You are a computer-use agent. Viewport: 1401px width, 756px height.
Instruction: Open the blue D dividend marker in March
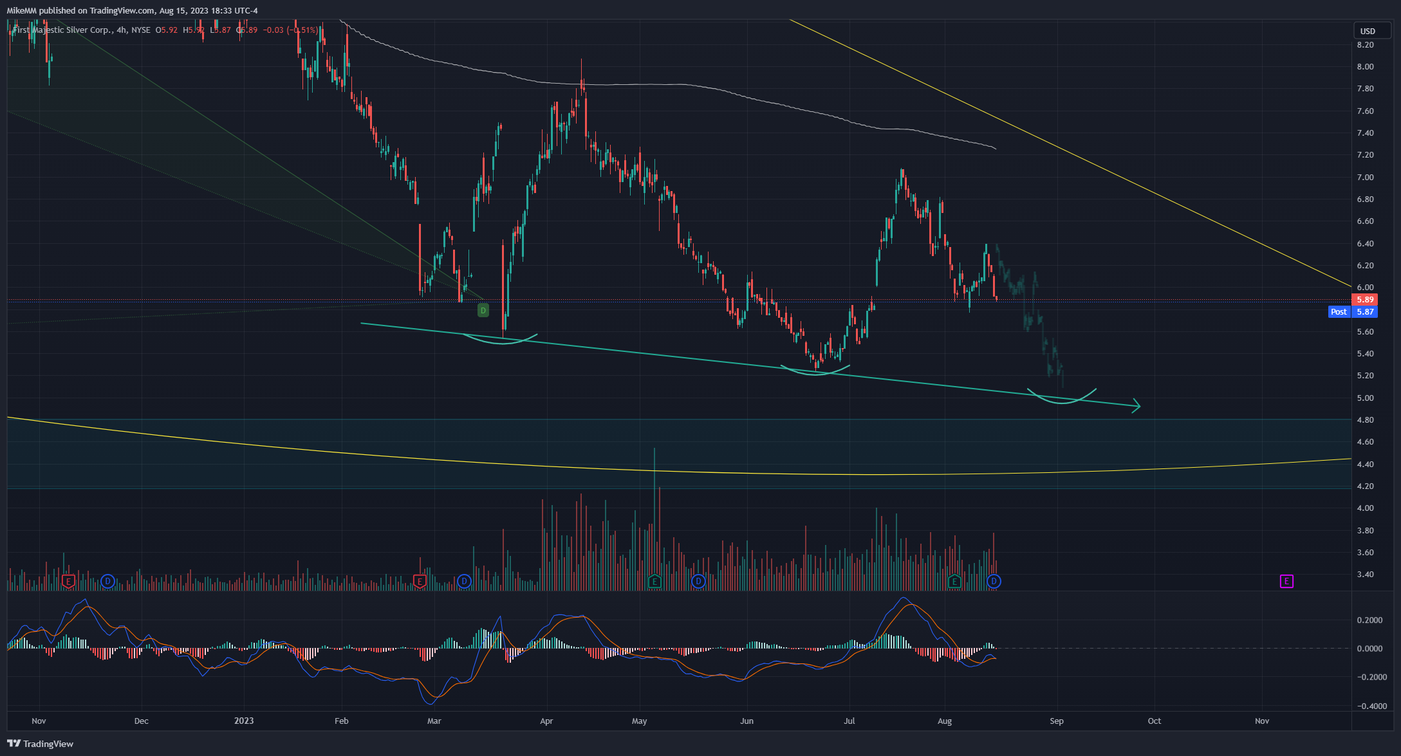point(464,582)
